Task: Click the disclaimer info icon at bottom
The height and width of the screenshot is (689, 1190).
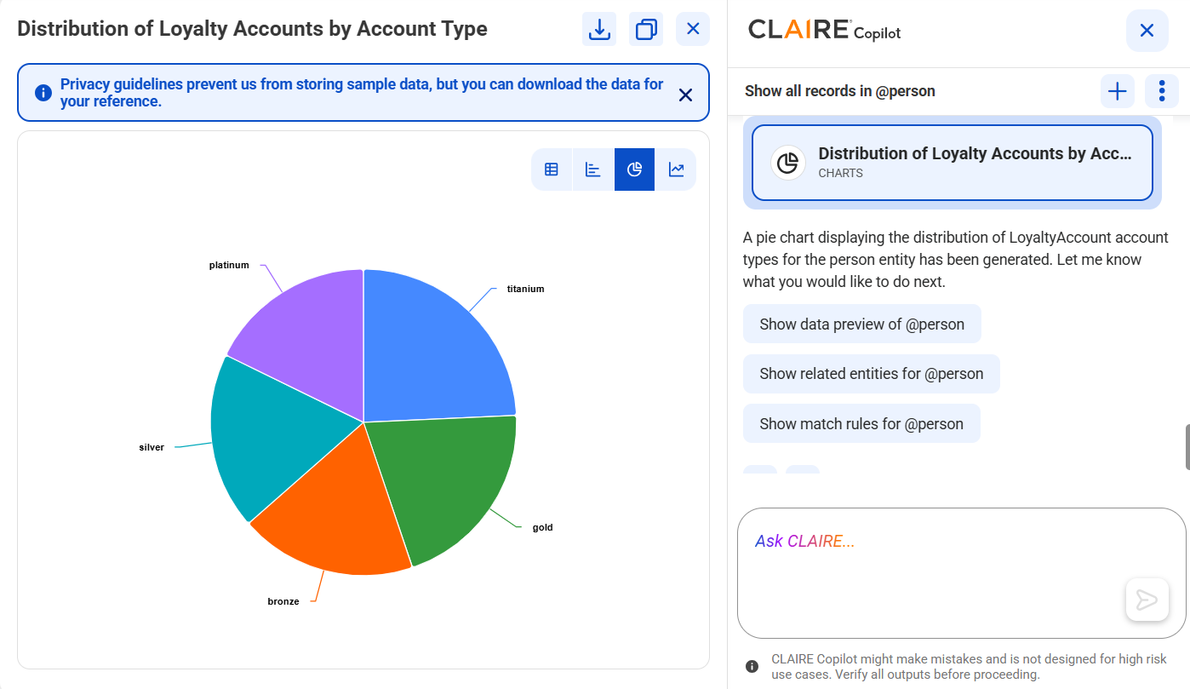Action: pos(752,667)
